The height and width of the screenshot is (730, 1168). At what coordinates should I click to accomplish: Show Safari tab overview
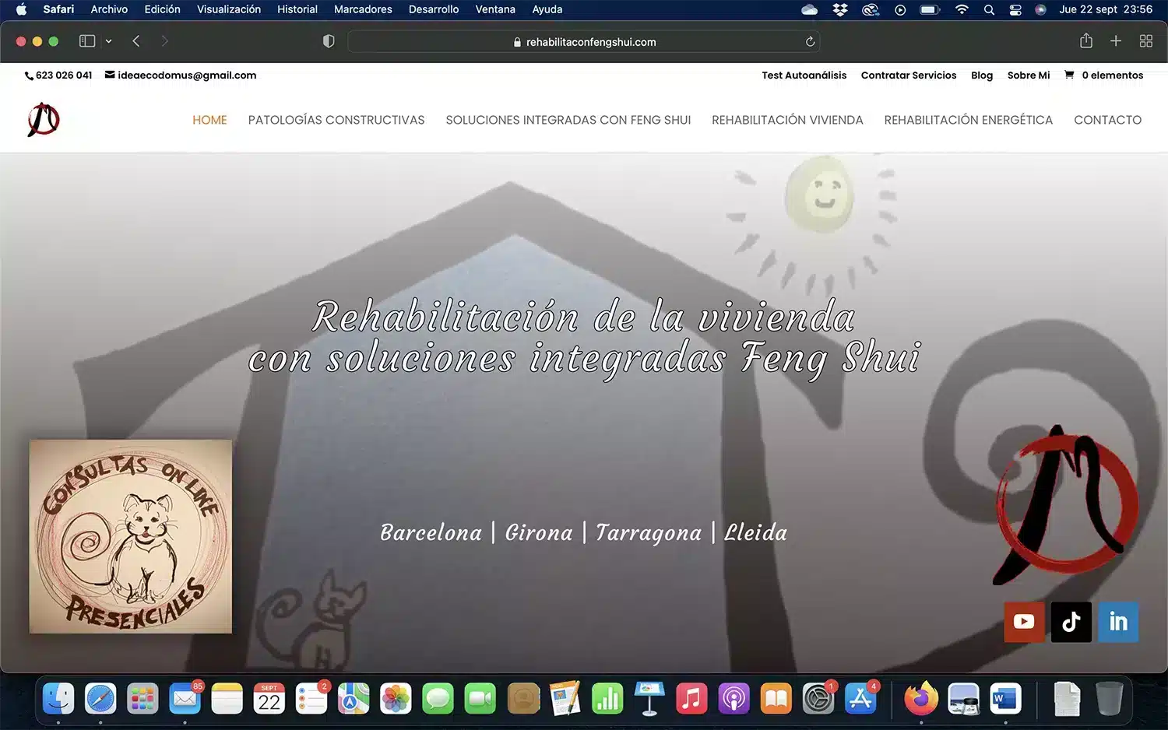tap(1145, 41)
